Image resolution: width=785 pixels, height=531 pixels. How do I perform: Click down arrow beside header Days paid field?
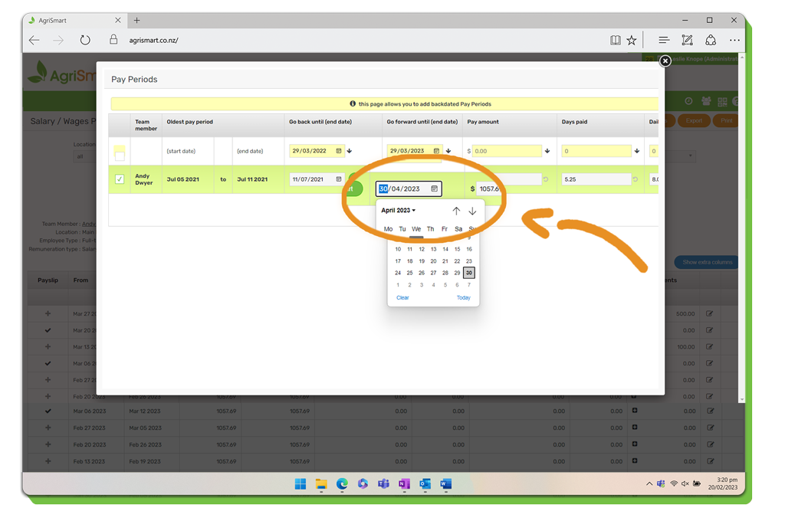(637, 151)
